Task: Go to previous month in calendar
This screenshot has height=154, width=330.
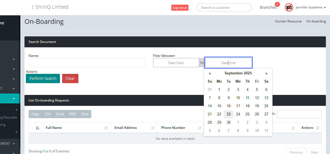Action: [x=210, y=73]
